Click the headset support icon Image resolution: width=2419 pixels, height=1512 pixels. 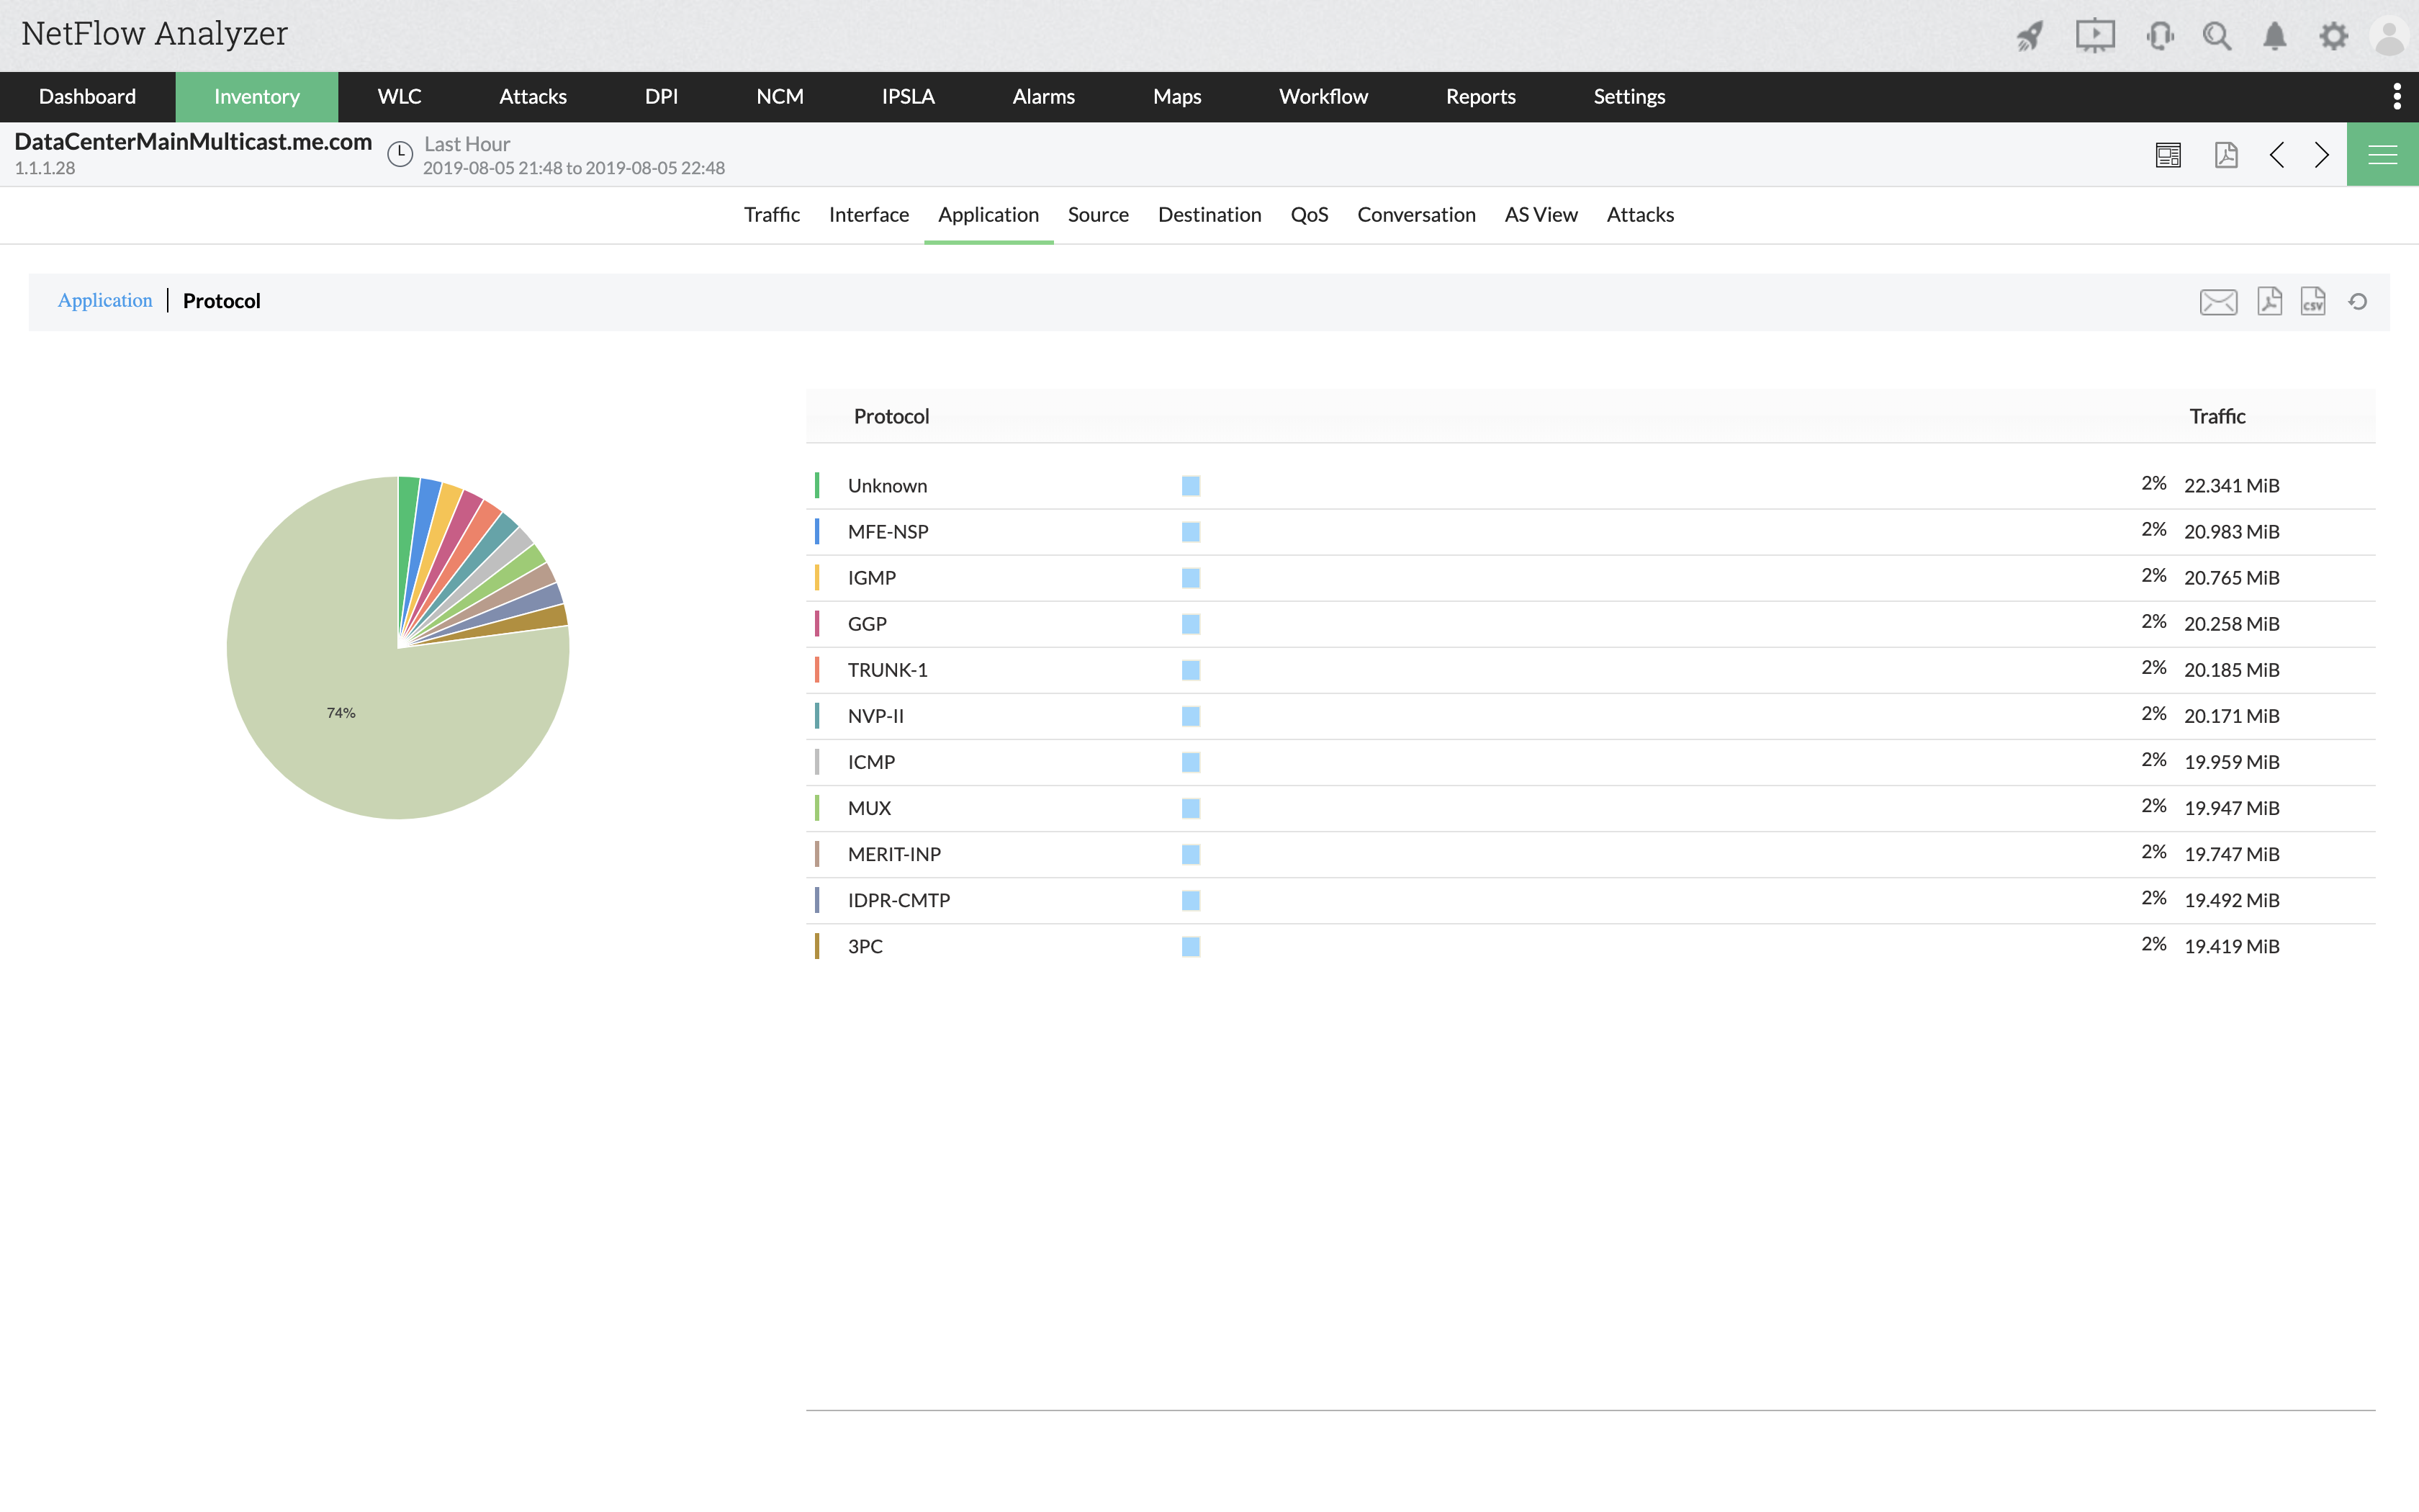[2159, 37]
